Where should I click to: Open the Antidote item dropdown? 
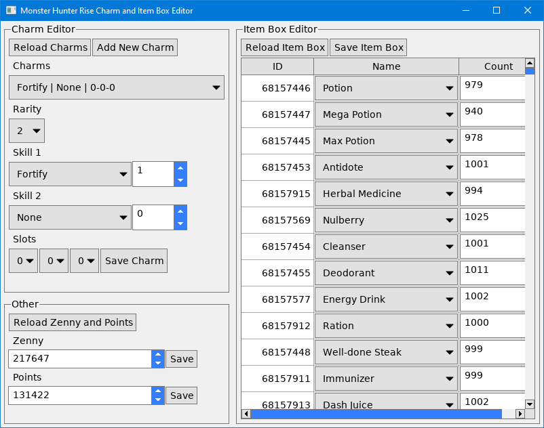[x=386, y=167]
